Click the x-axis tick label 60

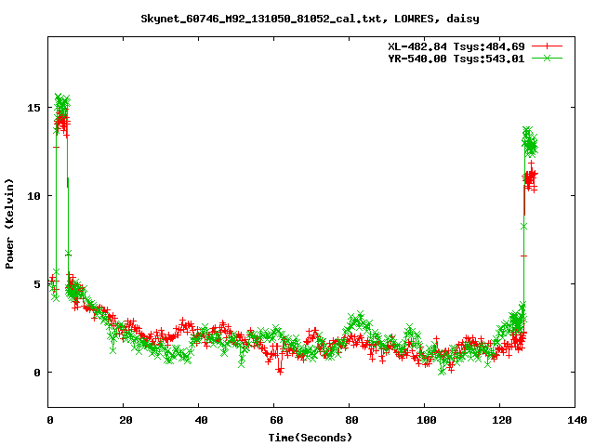(x=276, y=420)
